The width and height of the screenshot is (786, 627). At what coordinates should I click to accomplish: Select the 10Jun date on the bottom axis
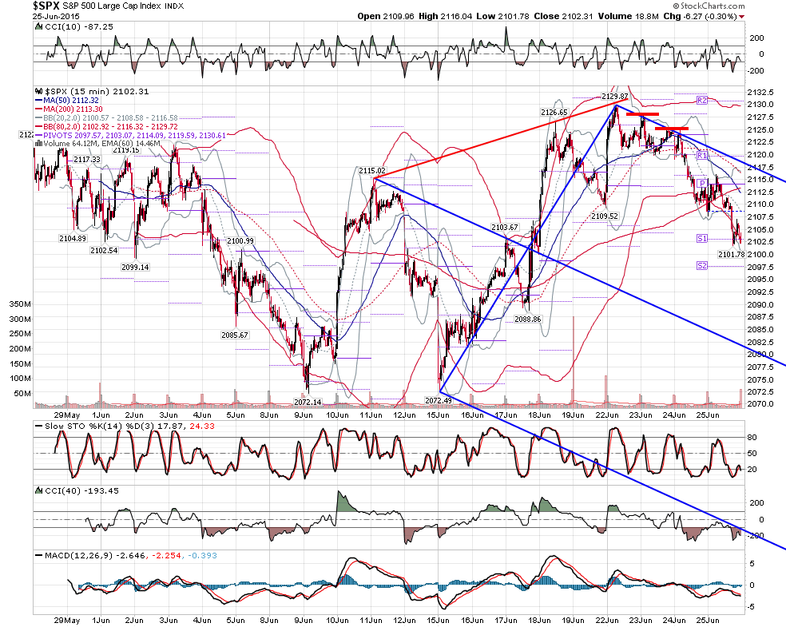click(337, 621)
